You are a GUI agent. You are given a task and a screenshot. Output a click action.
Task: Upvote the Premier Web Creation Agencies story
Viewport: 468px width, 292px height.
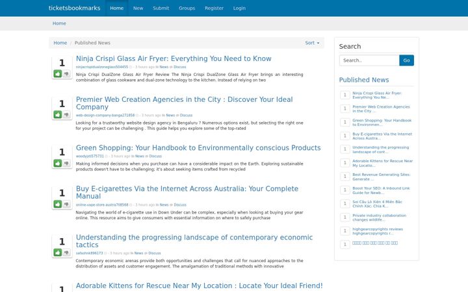click(x=58, y=114)
